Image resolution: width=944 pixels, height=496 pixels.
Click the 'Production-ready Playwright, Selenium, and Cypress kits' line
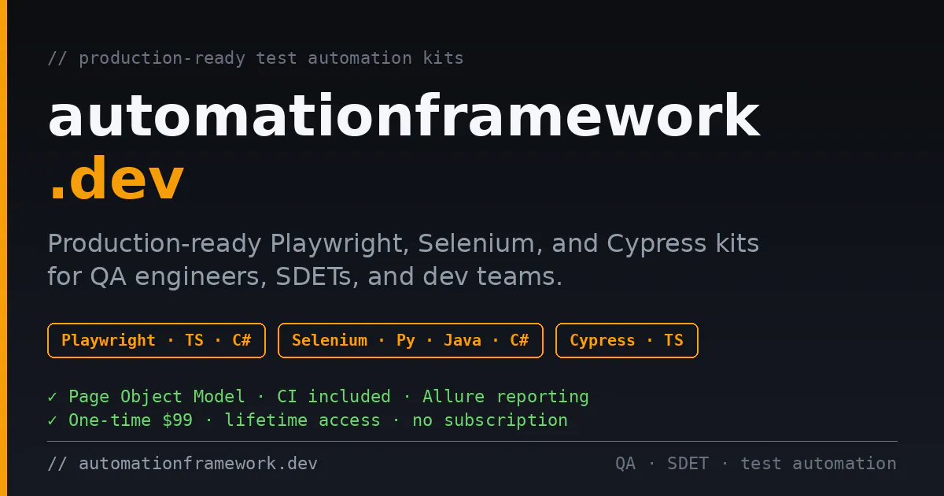click(404, 244)
